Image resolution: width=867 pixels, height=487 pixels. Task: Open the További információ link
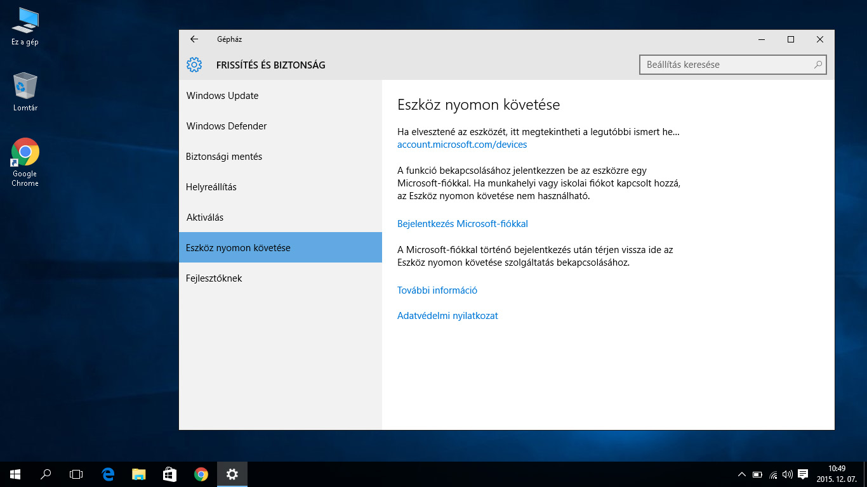click(x=437, y=290)
